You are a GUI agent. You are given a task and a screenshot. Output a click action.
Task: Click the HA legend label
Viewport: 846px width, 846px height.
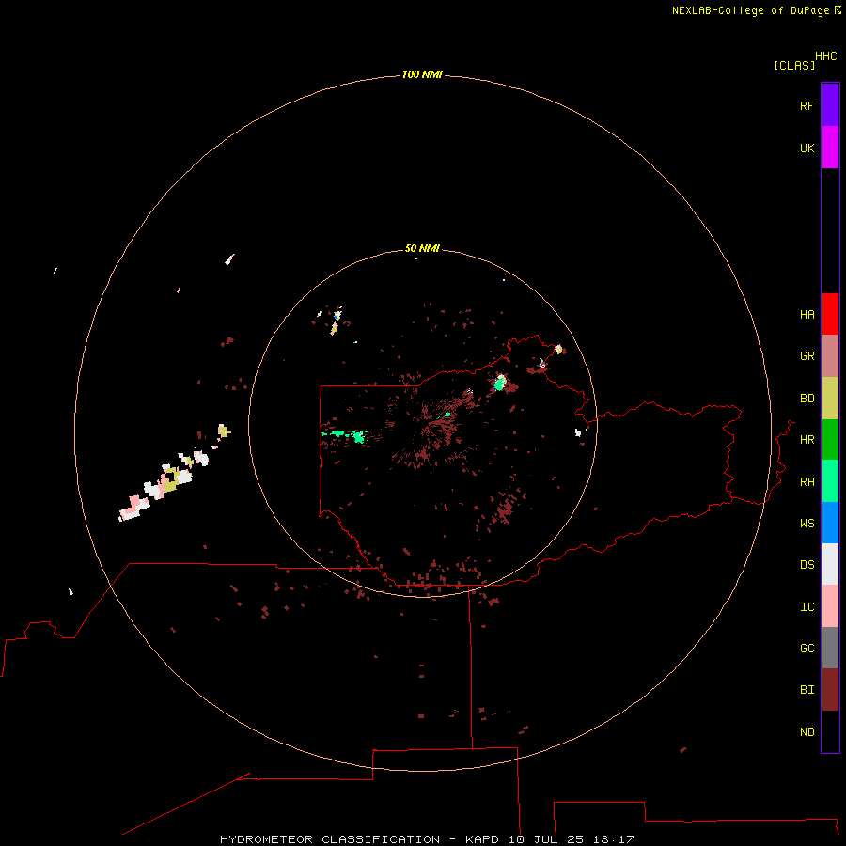[807, 315]
